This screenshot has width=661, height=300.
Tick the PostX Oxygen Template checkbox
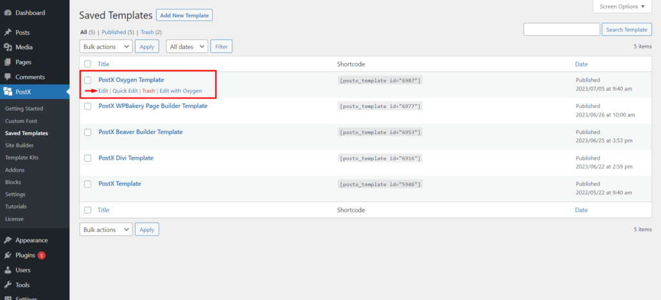coord(88,80)
